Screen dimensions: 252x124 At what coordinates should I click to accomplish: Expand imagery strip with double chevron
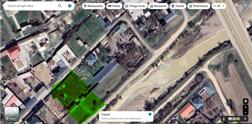(x=245, y=119)
